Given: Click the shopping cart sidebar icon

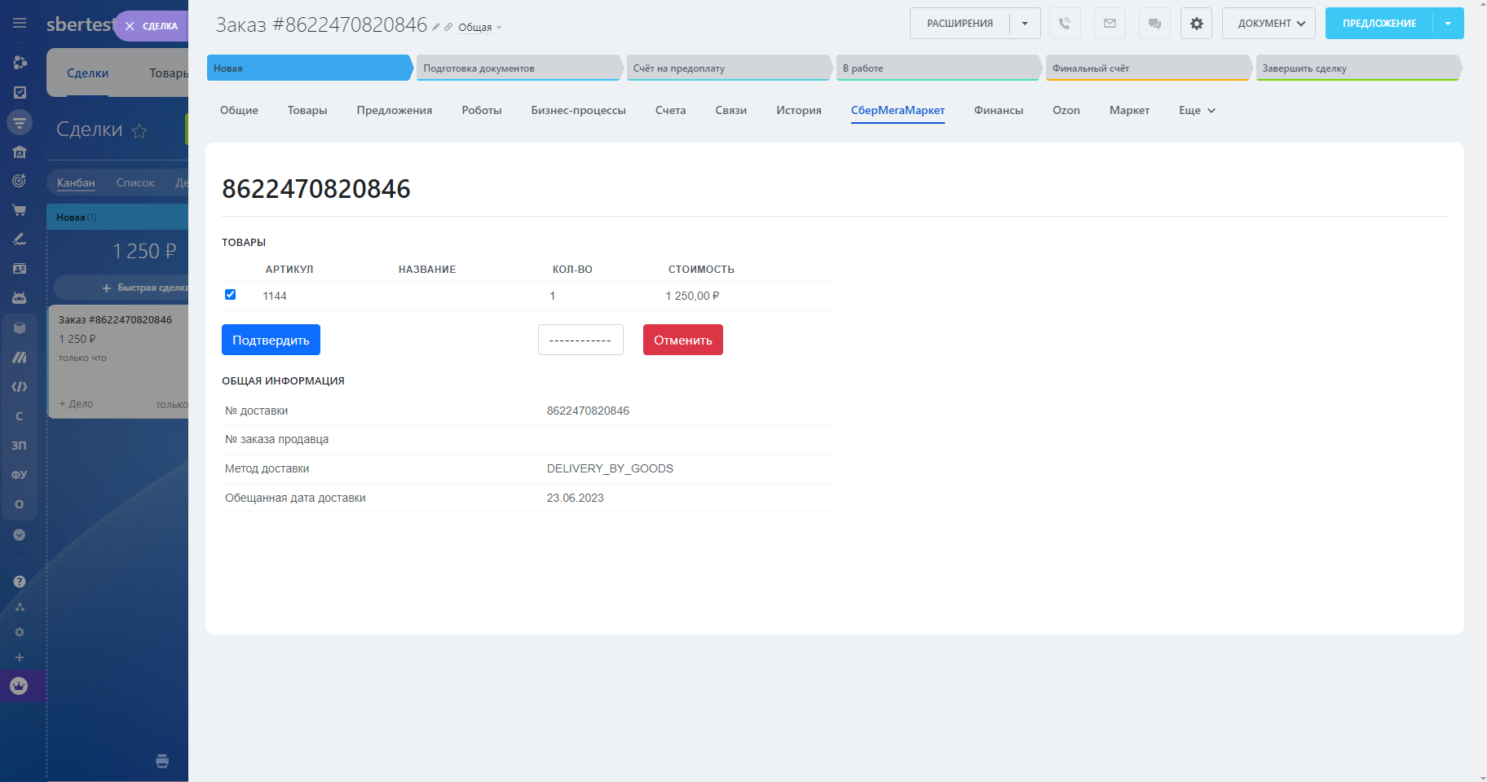Looking at the screenshot, I should pos(20,210).
